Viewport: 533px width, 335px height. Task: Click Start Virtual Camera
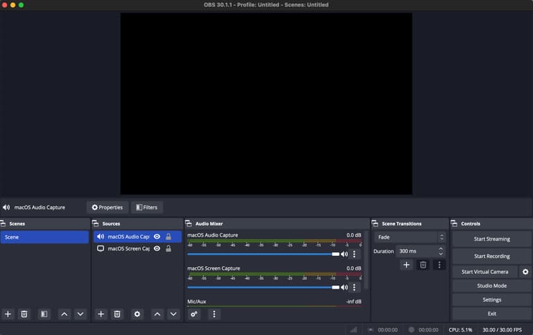(x=485, y=272)
